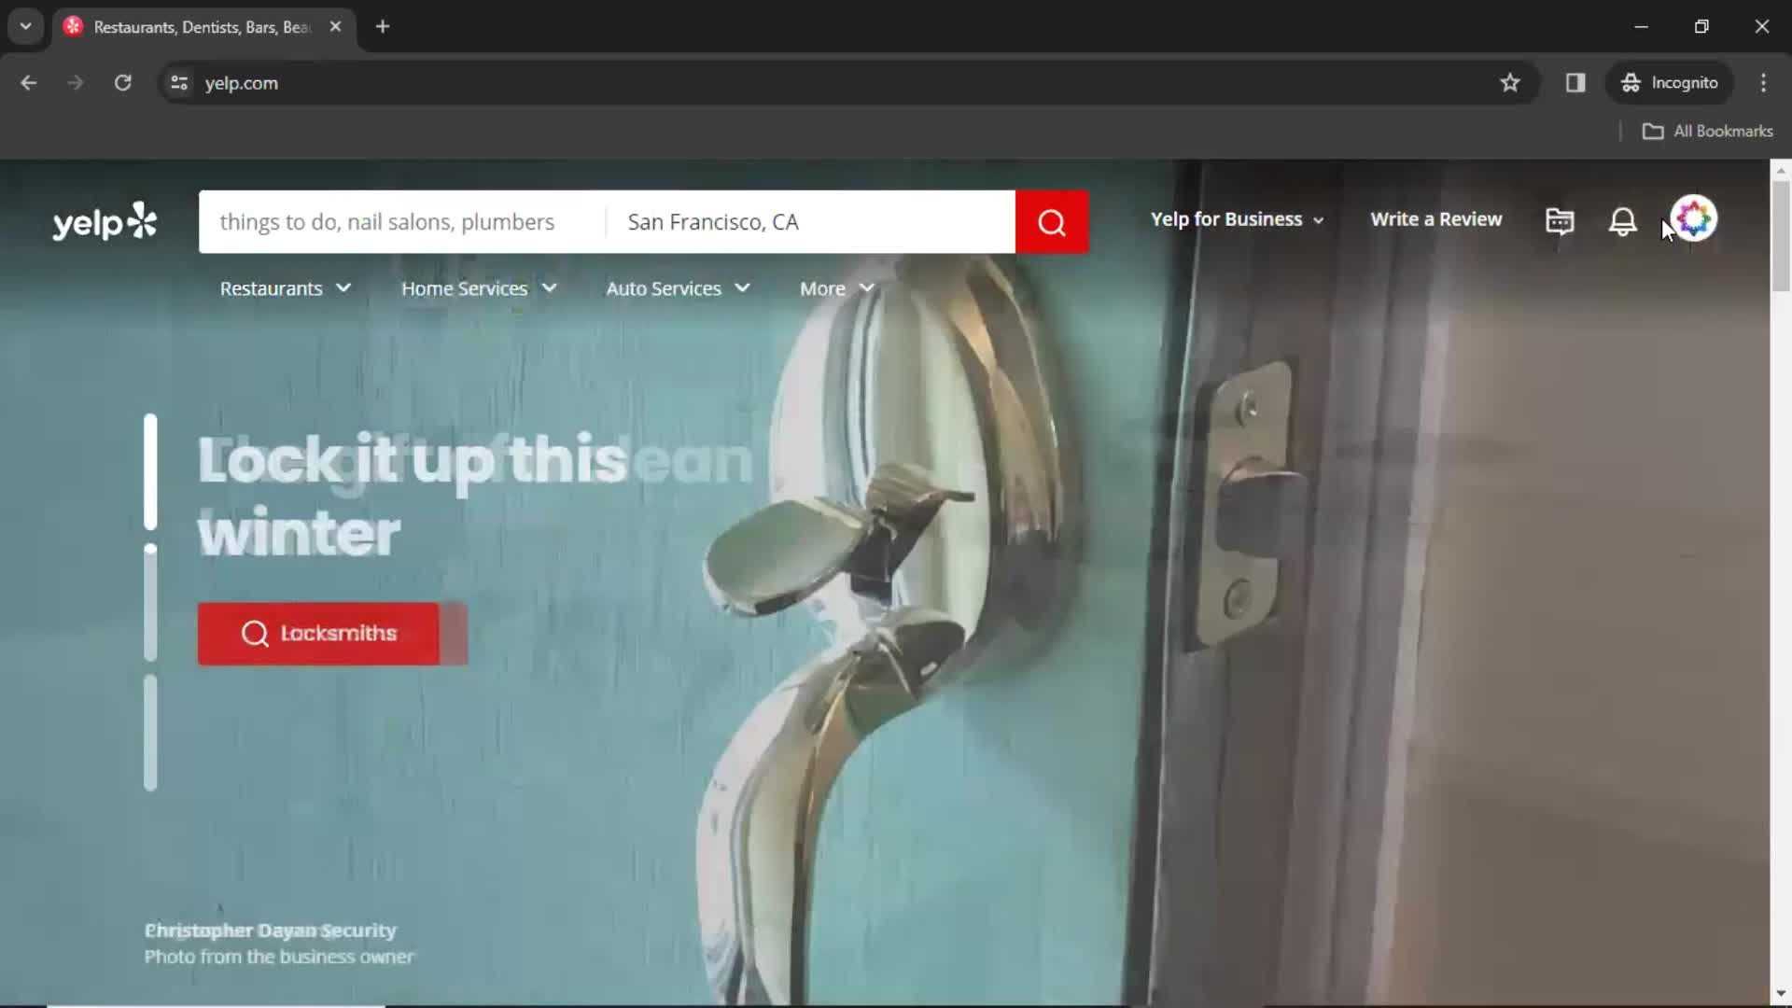The width and height of the screenshot is (1792, 1008).
Task: Click the search input field
Action: click(404, 221)
